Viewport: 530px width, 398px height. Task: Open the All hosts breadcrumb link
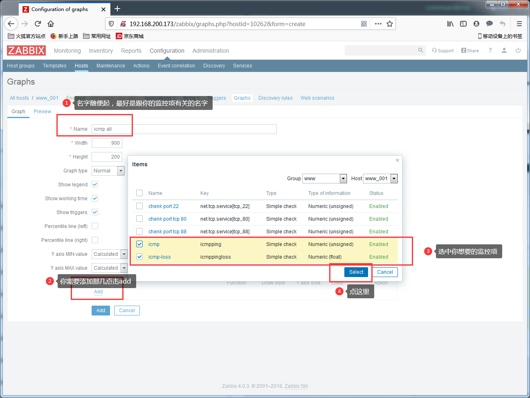click(19, 98)
